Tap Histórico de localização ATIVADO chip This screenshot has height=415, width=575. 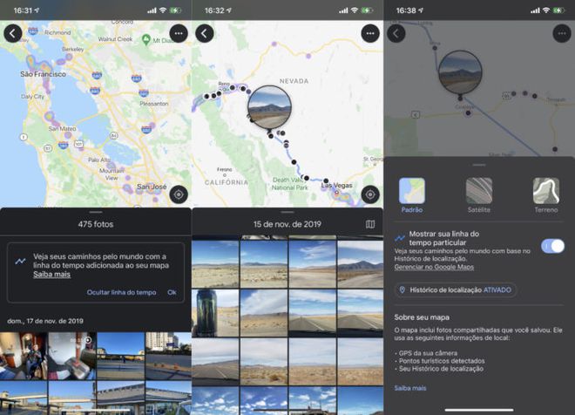(455, 289)
